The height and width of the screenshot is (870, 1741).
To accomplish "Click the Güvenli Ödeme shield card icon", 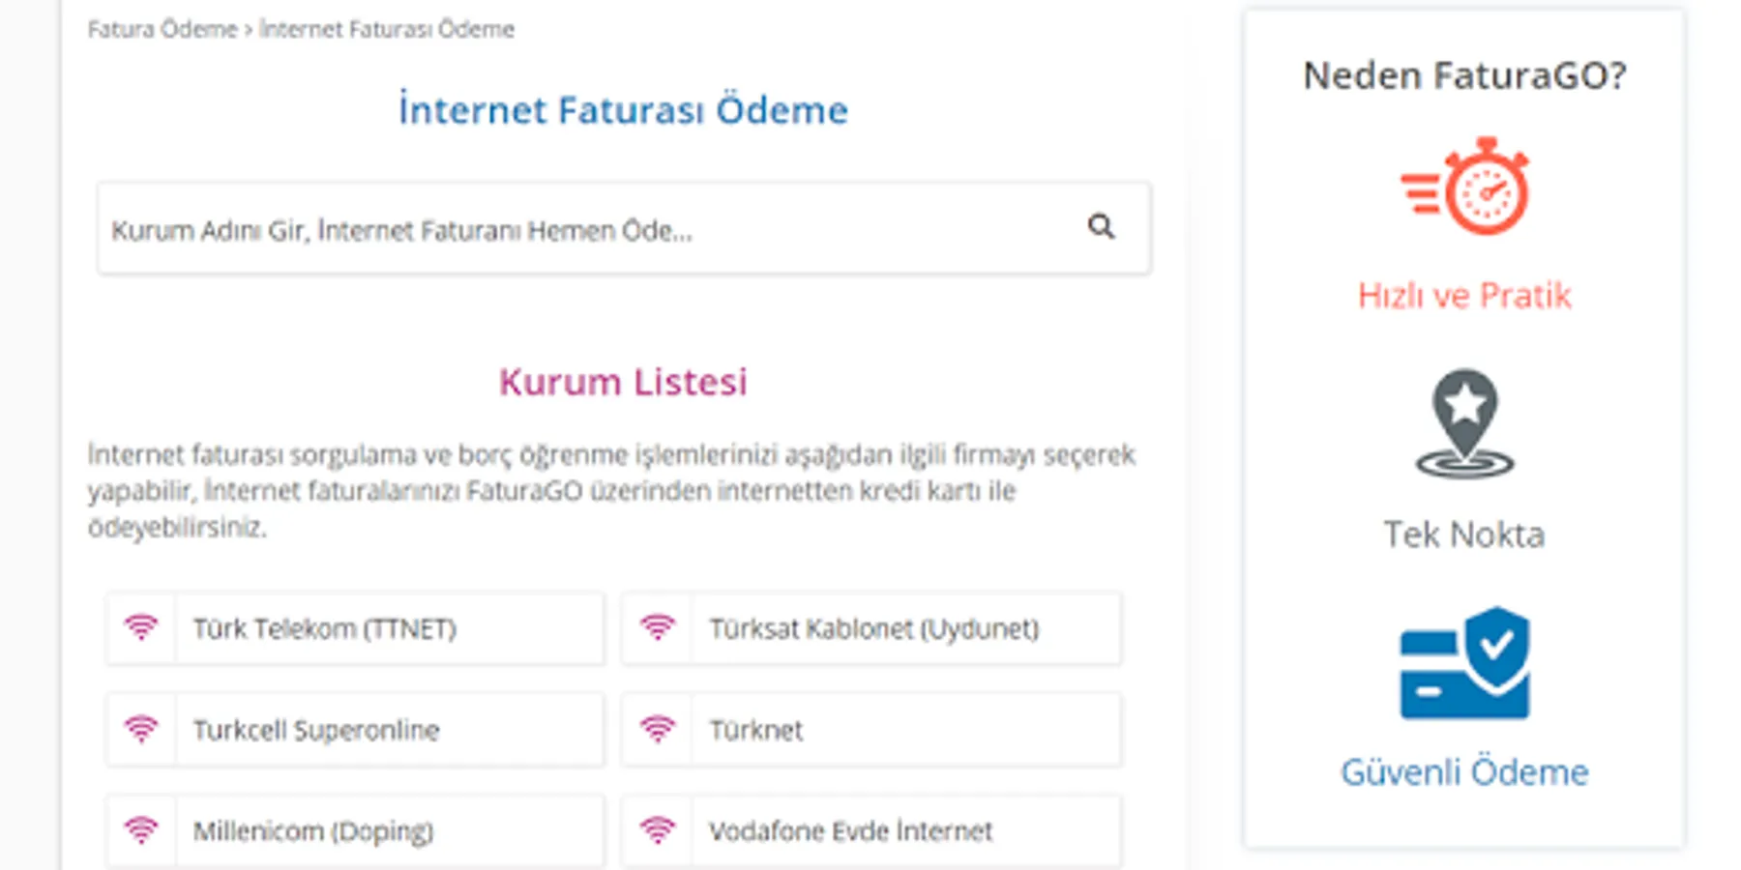I will point(1464,664).
